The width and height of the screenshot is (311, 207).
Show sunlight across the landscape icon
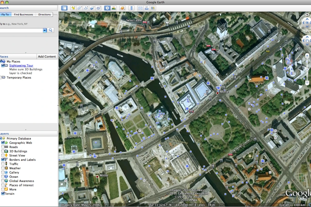coord(114,8)
